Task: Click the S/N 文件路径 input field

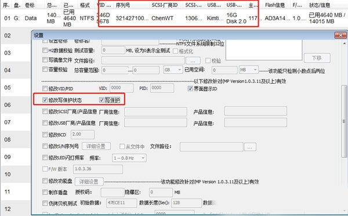Action: pos(211,147)
